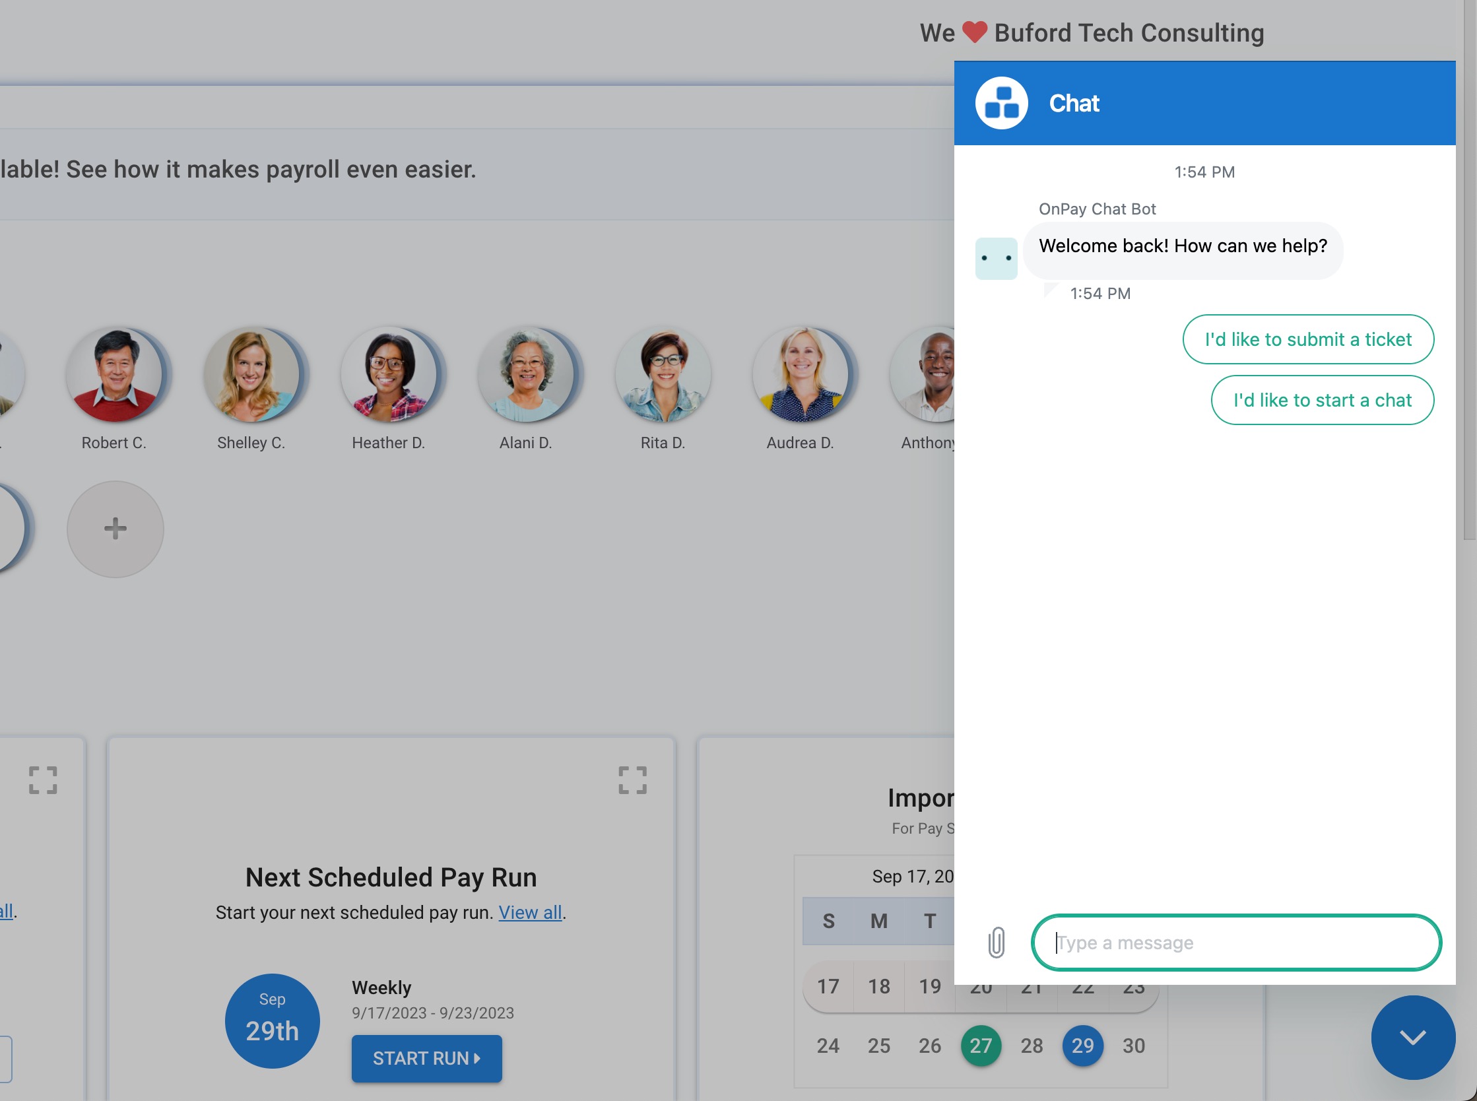Click the chat bot avatar icon

click(x=996, y=259)
